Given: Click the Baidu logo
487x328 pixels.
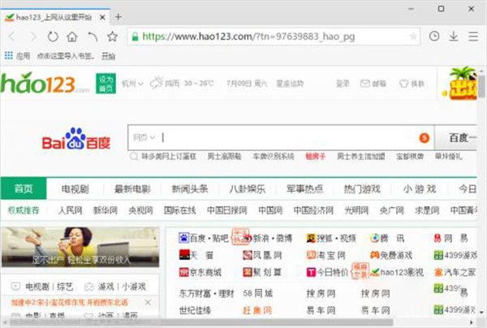Looking at the screenshot, I should tap(76, 139).
